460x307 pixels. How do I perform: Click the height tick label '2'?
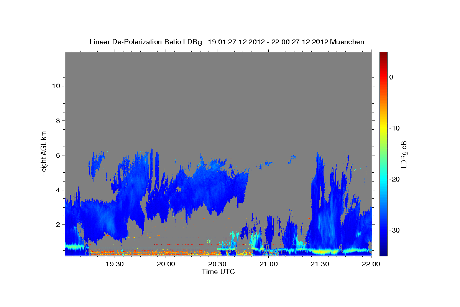(58, 224)
